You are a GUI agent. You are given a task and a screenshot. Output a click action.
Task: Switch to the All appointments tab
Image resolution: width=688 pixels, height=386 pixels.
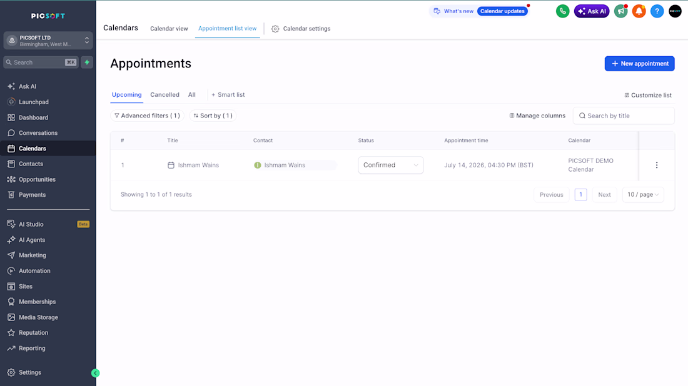click(192, 95)
